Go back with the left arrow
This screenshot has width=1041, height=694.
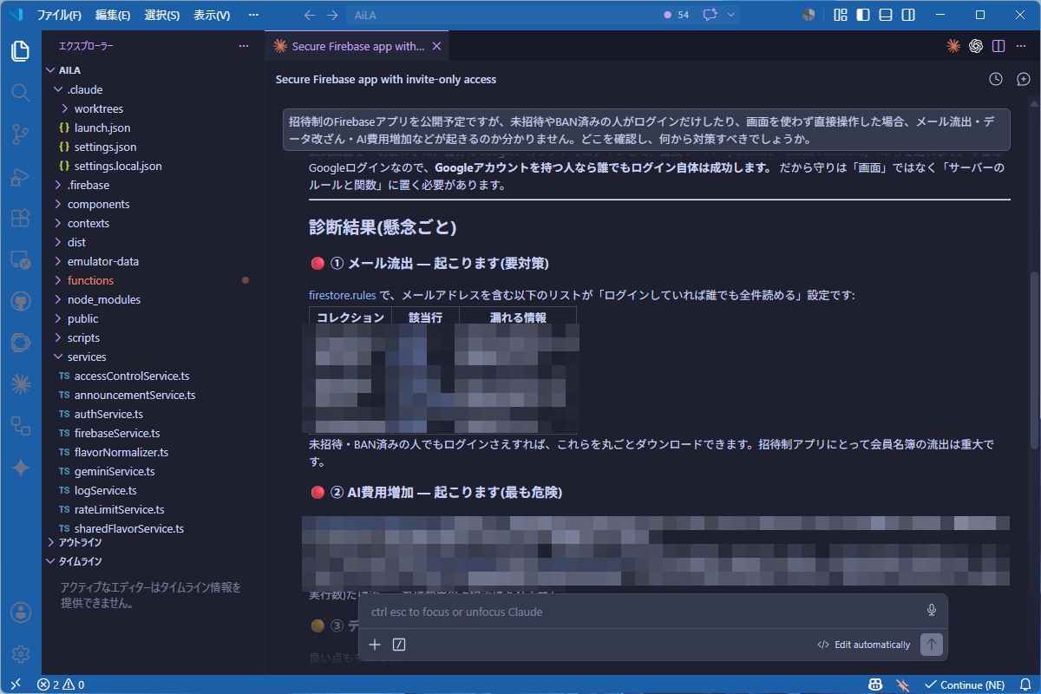click(310, 15)
